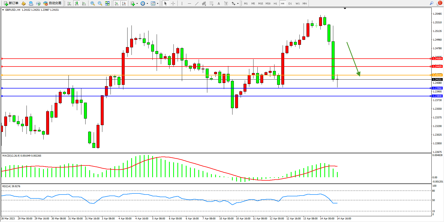The image size is (444, 222).
Task: Open the indicators list dropdown arrow
Action: 137,4
